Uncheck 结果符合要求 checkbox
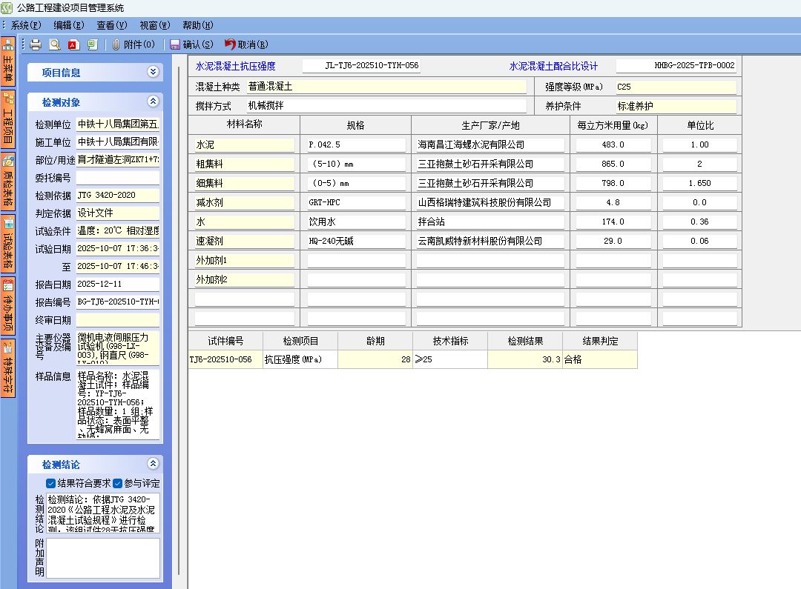The height and width of the screenshot is (589, 801). pyautogui.click(x=51, y=484)
